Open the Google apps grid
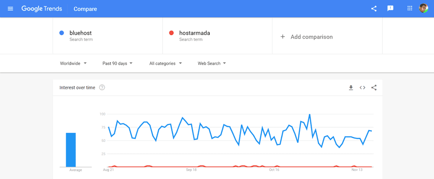This screenshot has width=434, height=179. click(409, 8)
